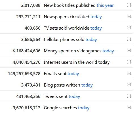Image resolution: width=137 pixels, height=113 pixels.
Task: Click 'today' in Cellular phones sold
Action: click(91, 40)
